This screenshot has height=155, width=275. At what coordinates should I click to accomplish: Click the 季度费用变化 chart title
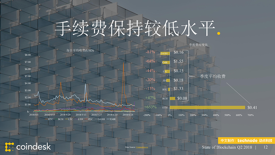tap(198, 45)
